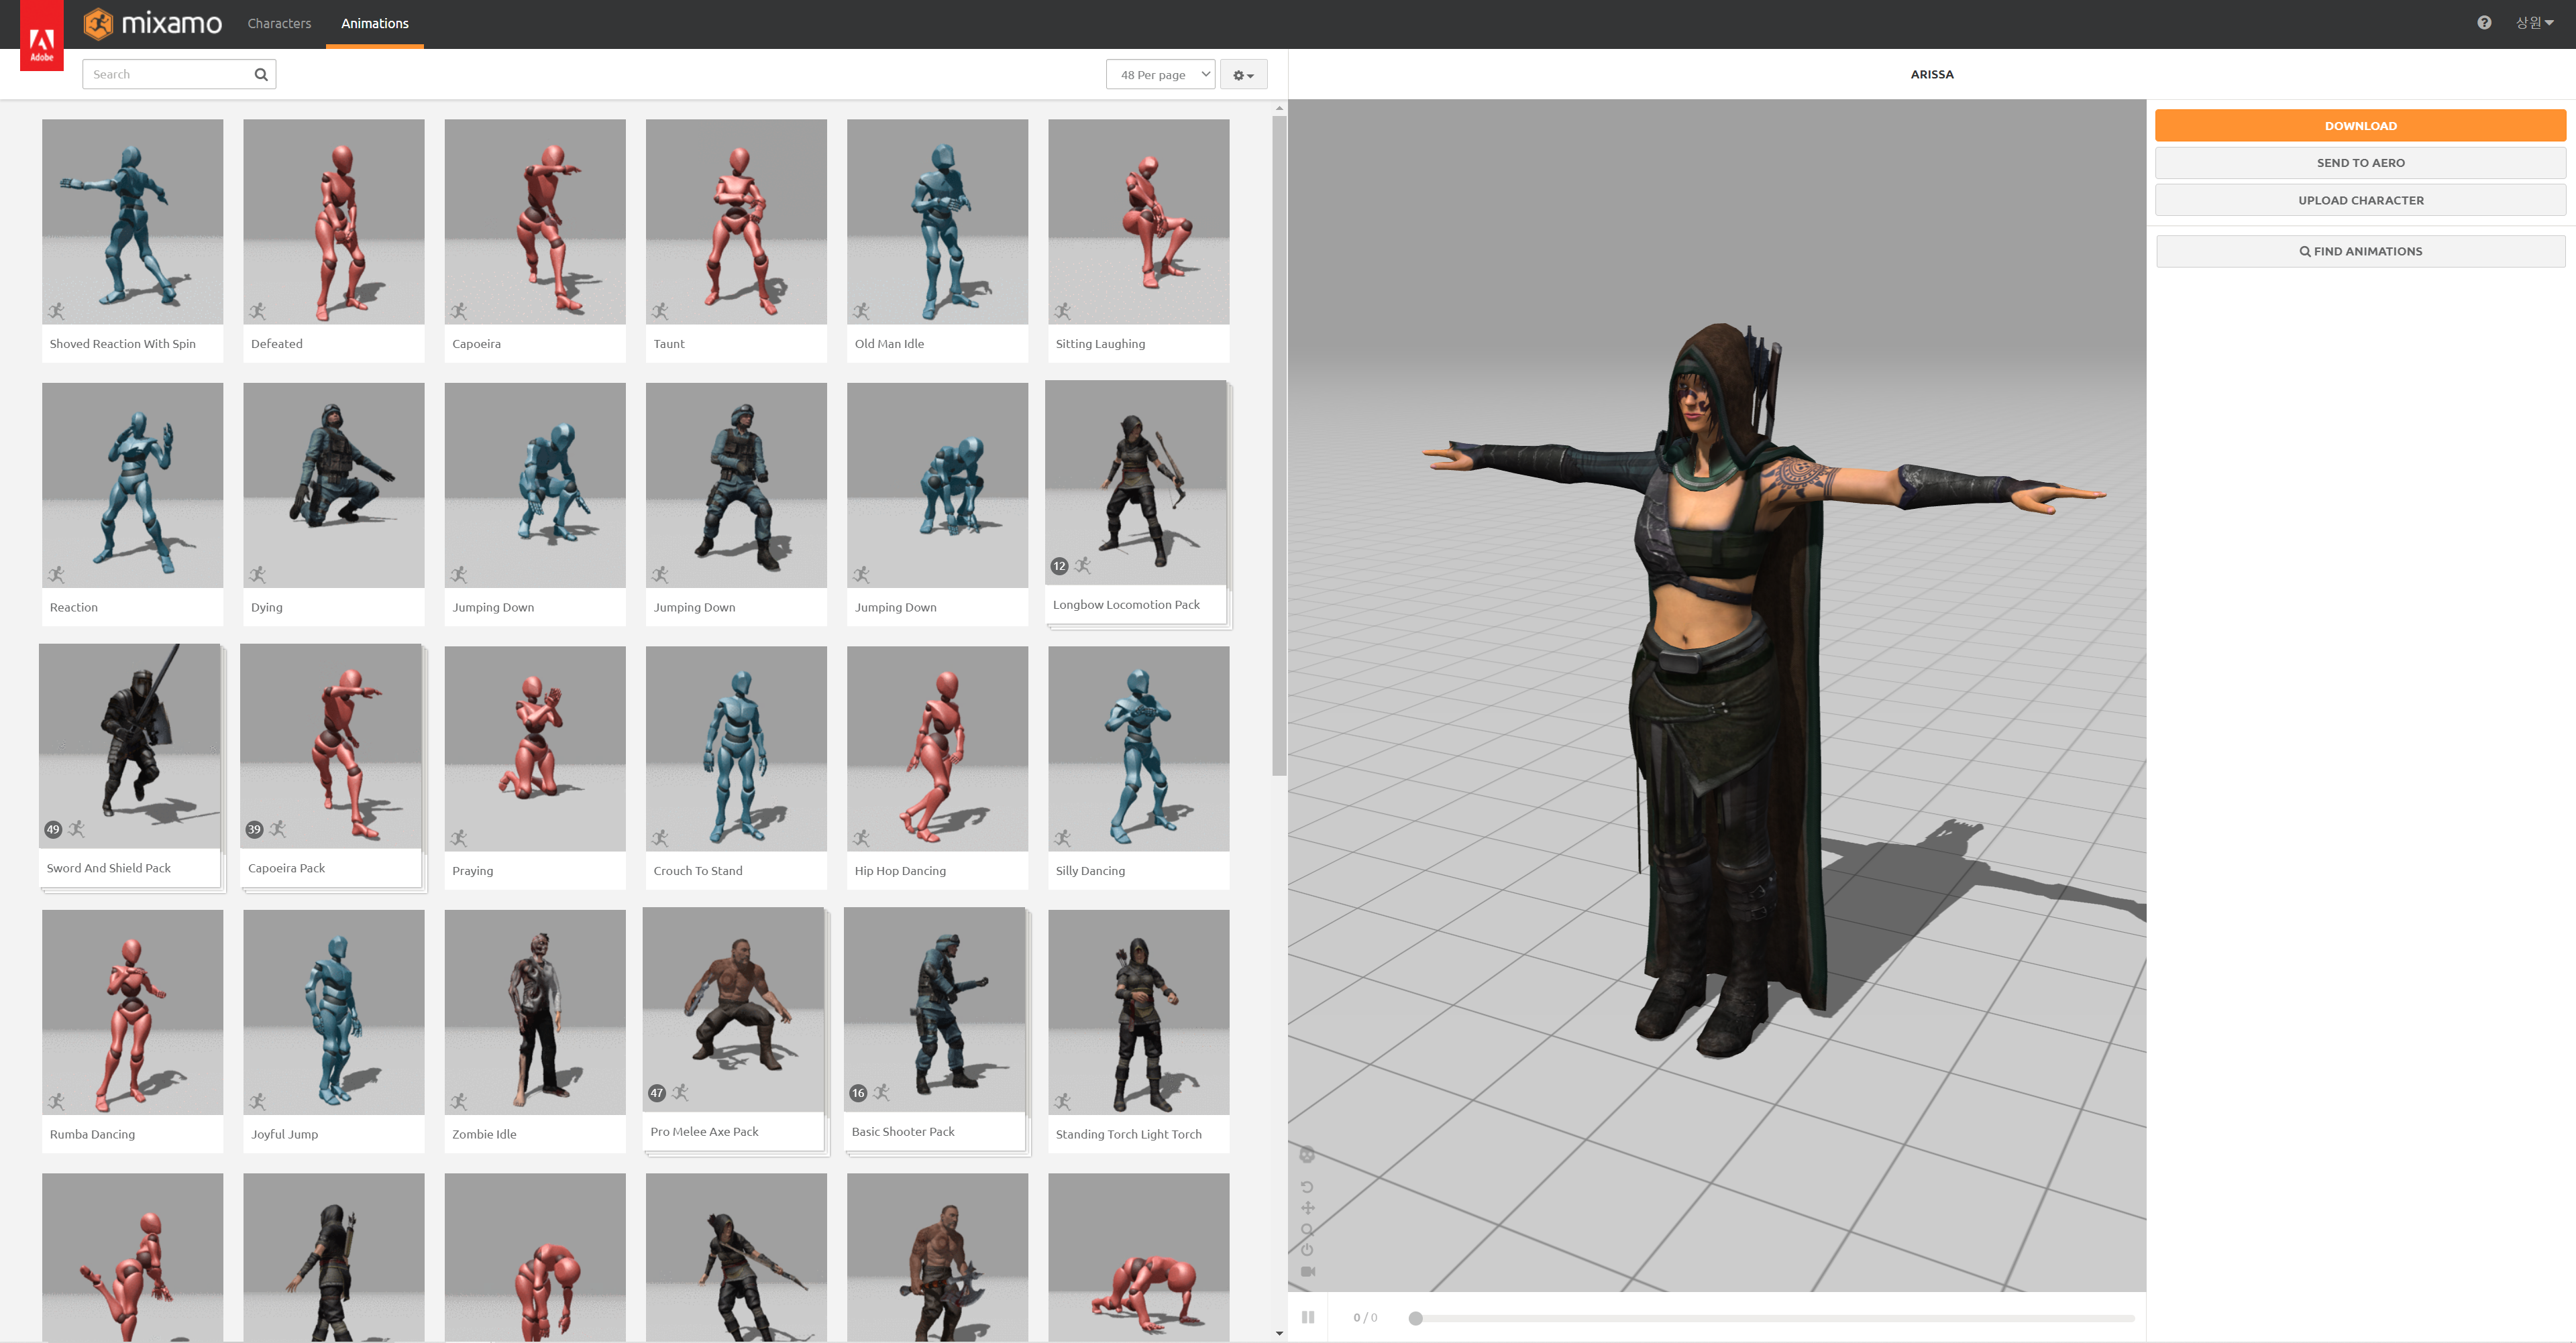Screen dimensions: 2576x1343
Task: Click the 49 badge on Sword And Shield Pack
Action: point(53,829)
